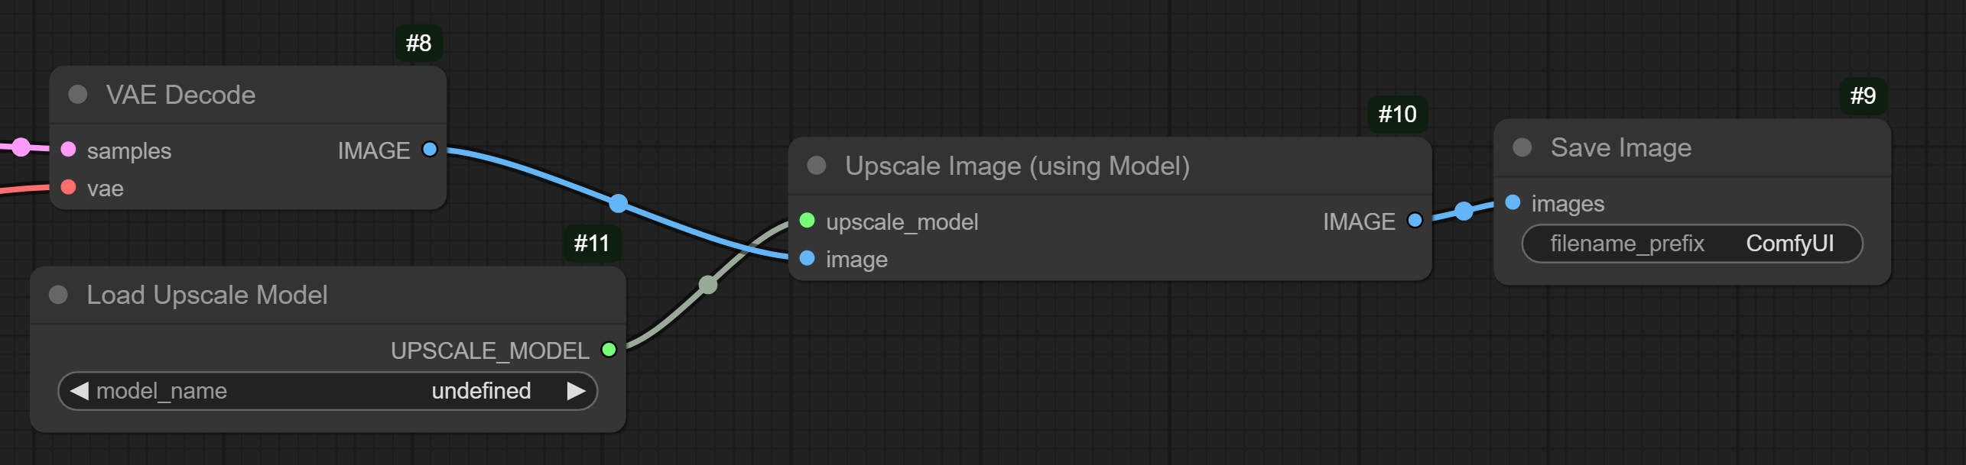Edit the filename_prefix field

point(1691,244)
